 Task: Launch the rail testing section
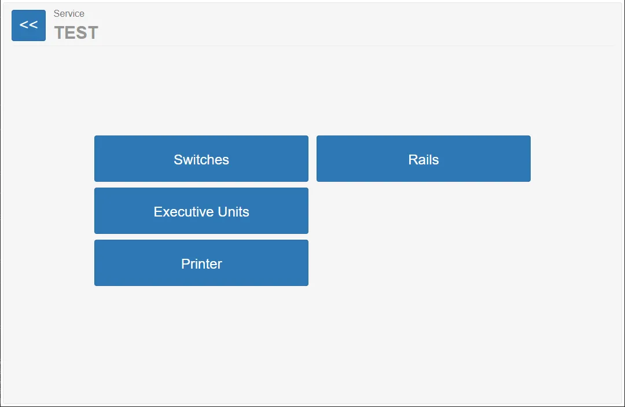point(423,159)
